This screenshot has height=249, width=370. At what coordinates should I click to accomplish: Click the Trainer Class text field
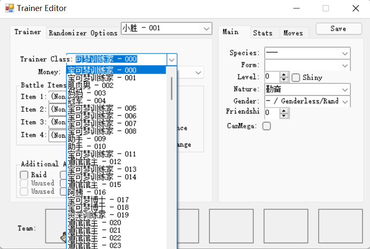tap(117, 59)
